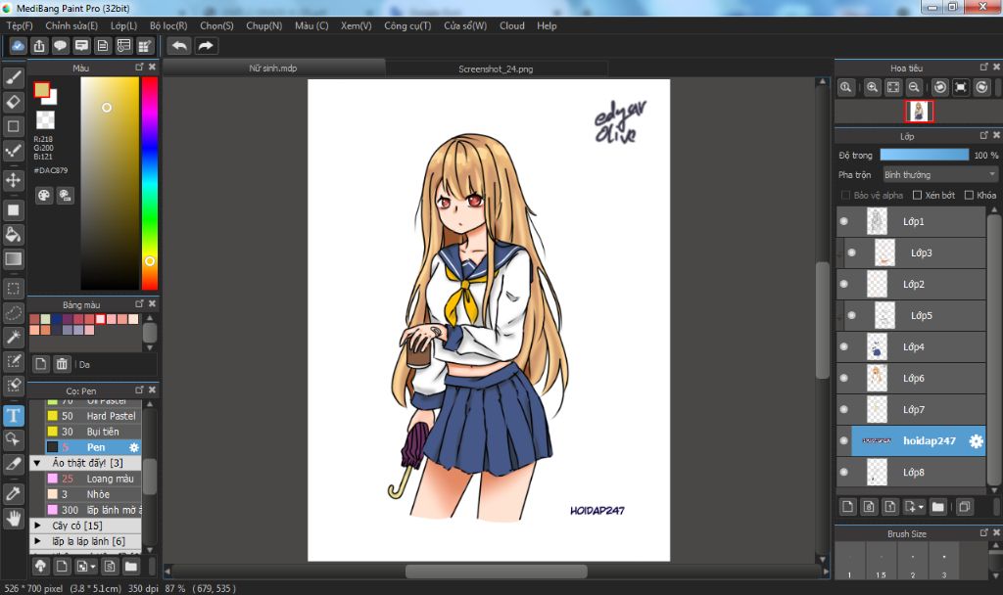1003x595 pixels.
Task: Select the Bucket fill tool
Action: (x=14, y=235)
